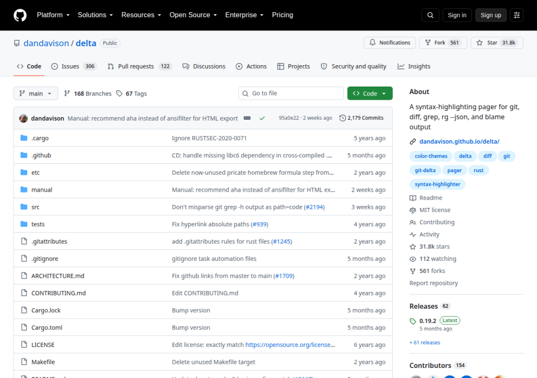Click the manual folder icon
Screen dimensions: 537x378
pos(24,190)
